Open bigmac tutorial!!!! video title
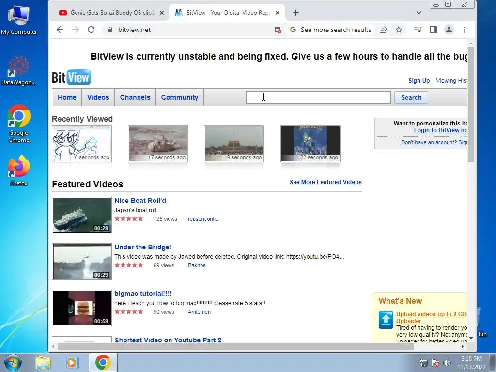 tap(143, 294)
